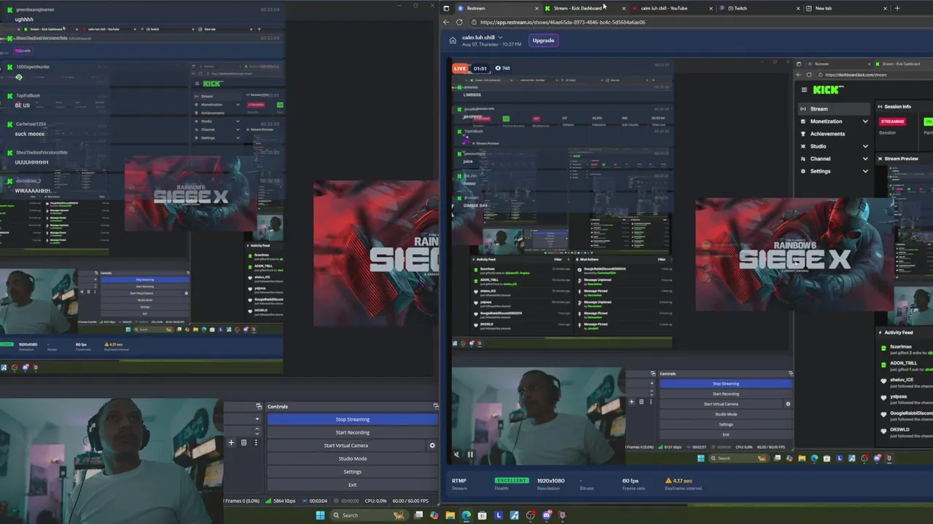Open OBS Settings from Controls dock
933x524 pixels.
pyautogui.click(x=352, y=472)
